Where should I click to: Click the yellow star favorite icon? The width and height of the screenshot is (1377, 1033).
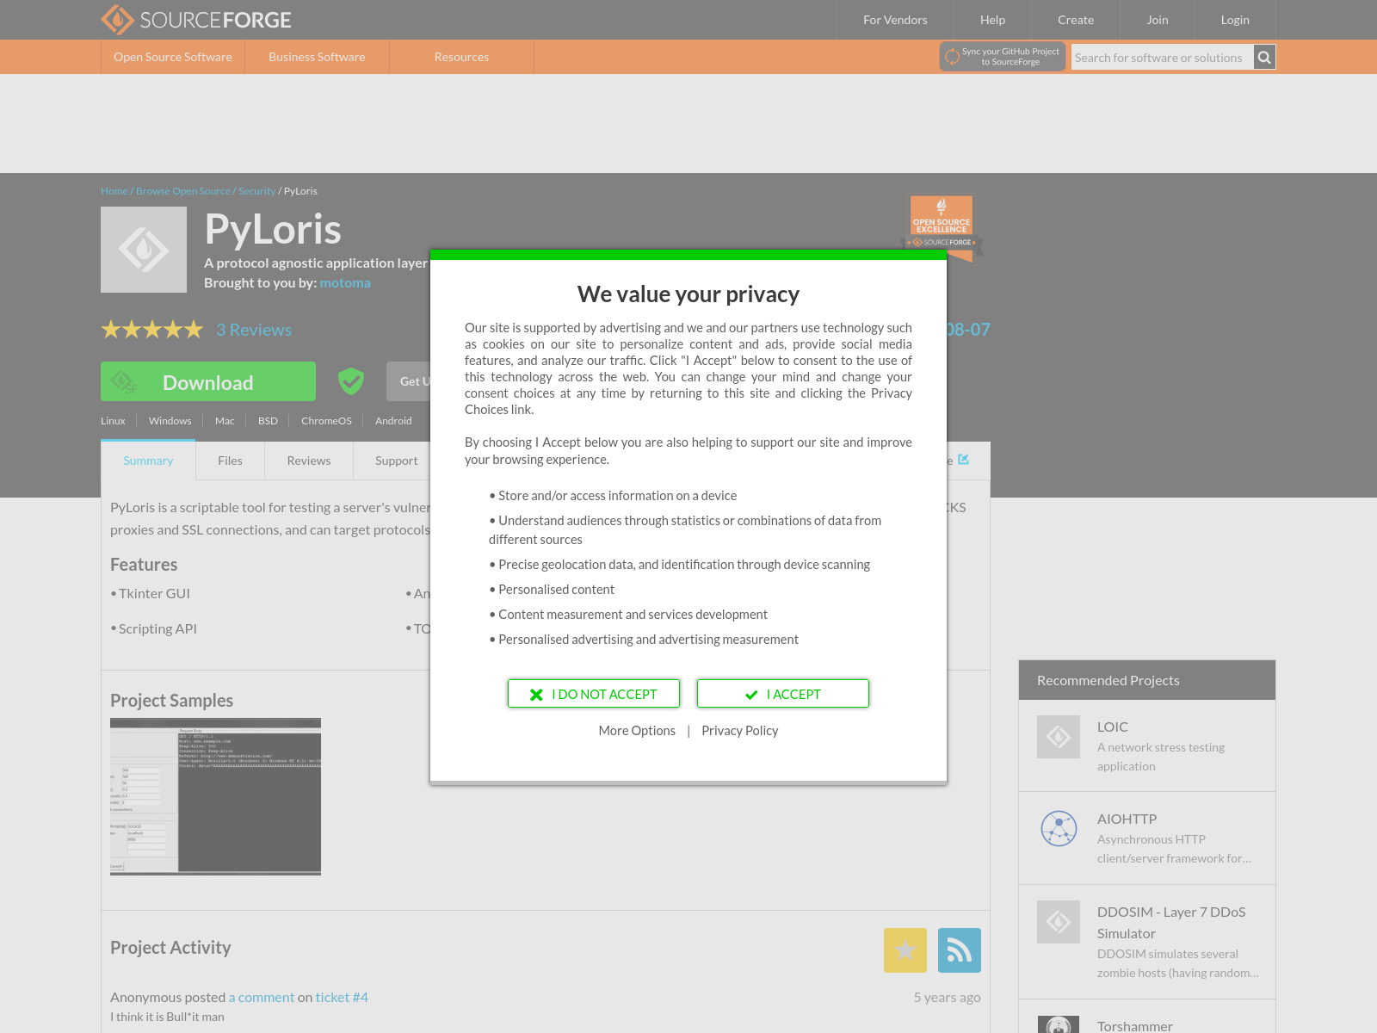[905, 950]
